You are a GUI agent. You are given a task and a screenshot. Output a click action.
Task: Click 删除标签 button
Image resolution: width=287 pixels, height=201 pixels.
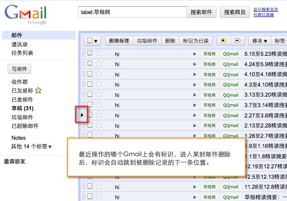119,40
